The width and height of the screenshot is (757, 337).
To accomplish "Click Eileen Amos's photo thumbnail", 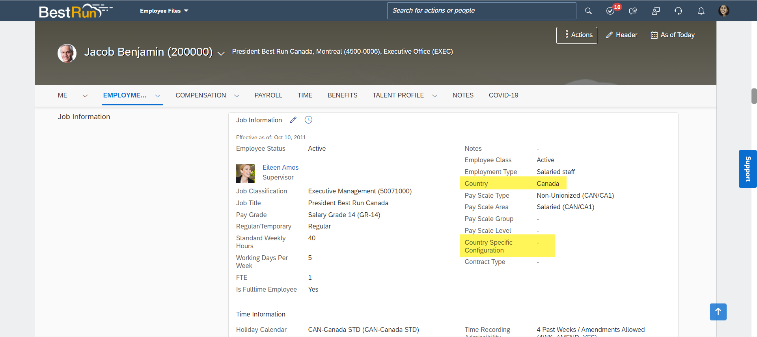I will pos(246,173).
